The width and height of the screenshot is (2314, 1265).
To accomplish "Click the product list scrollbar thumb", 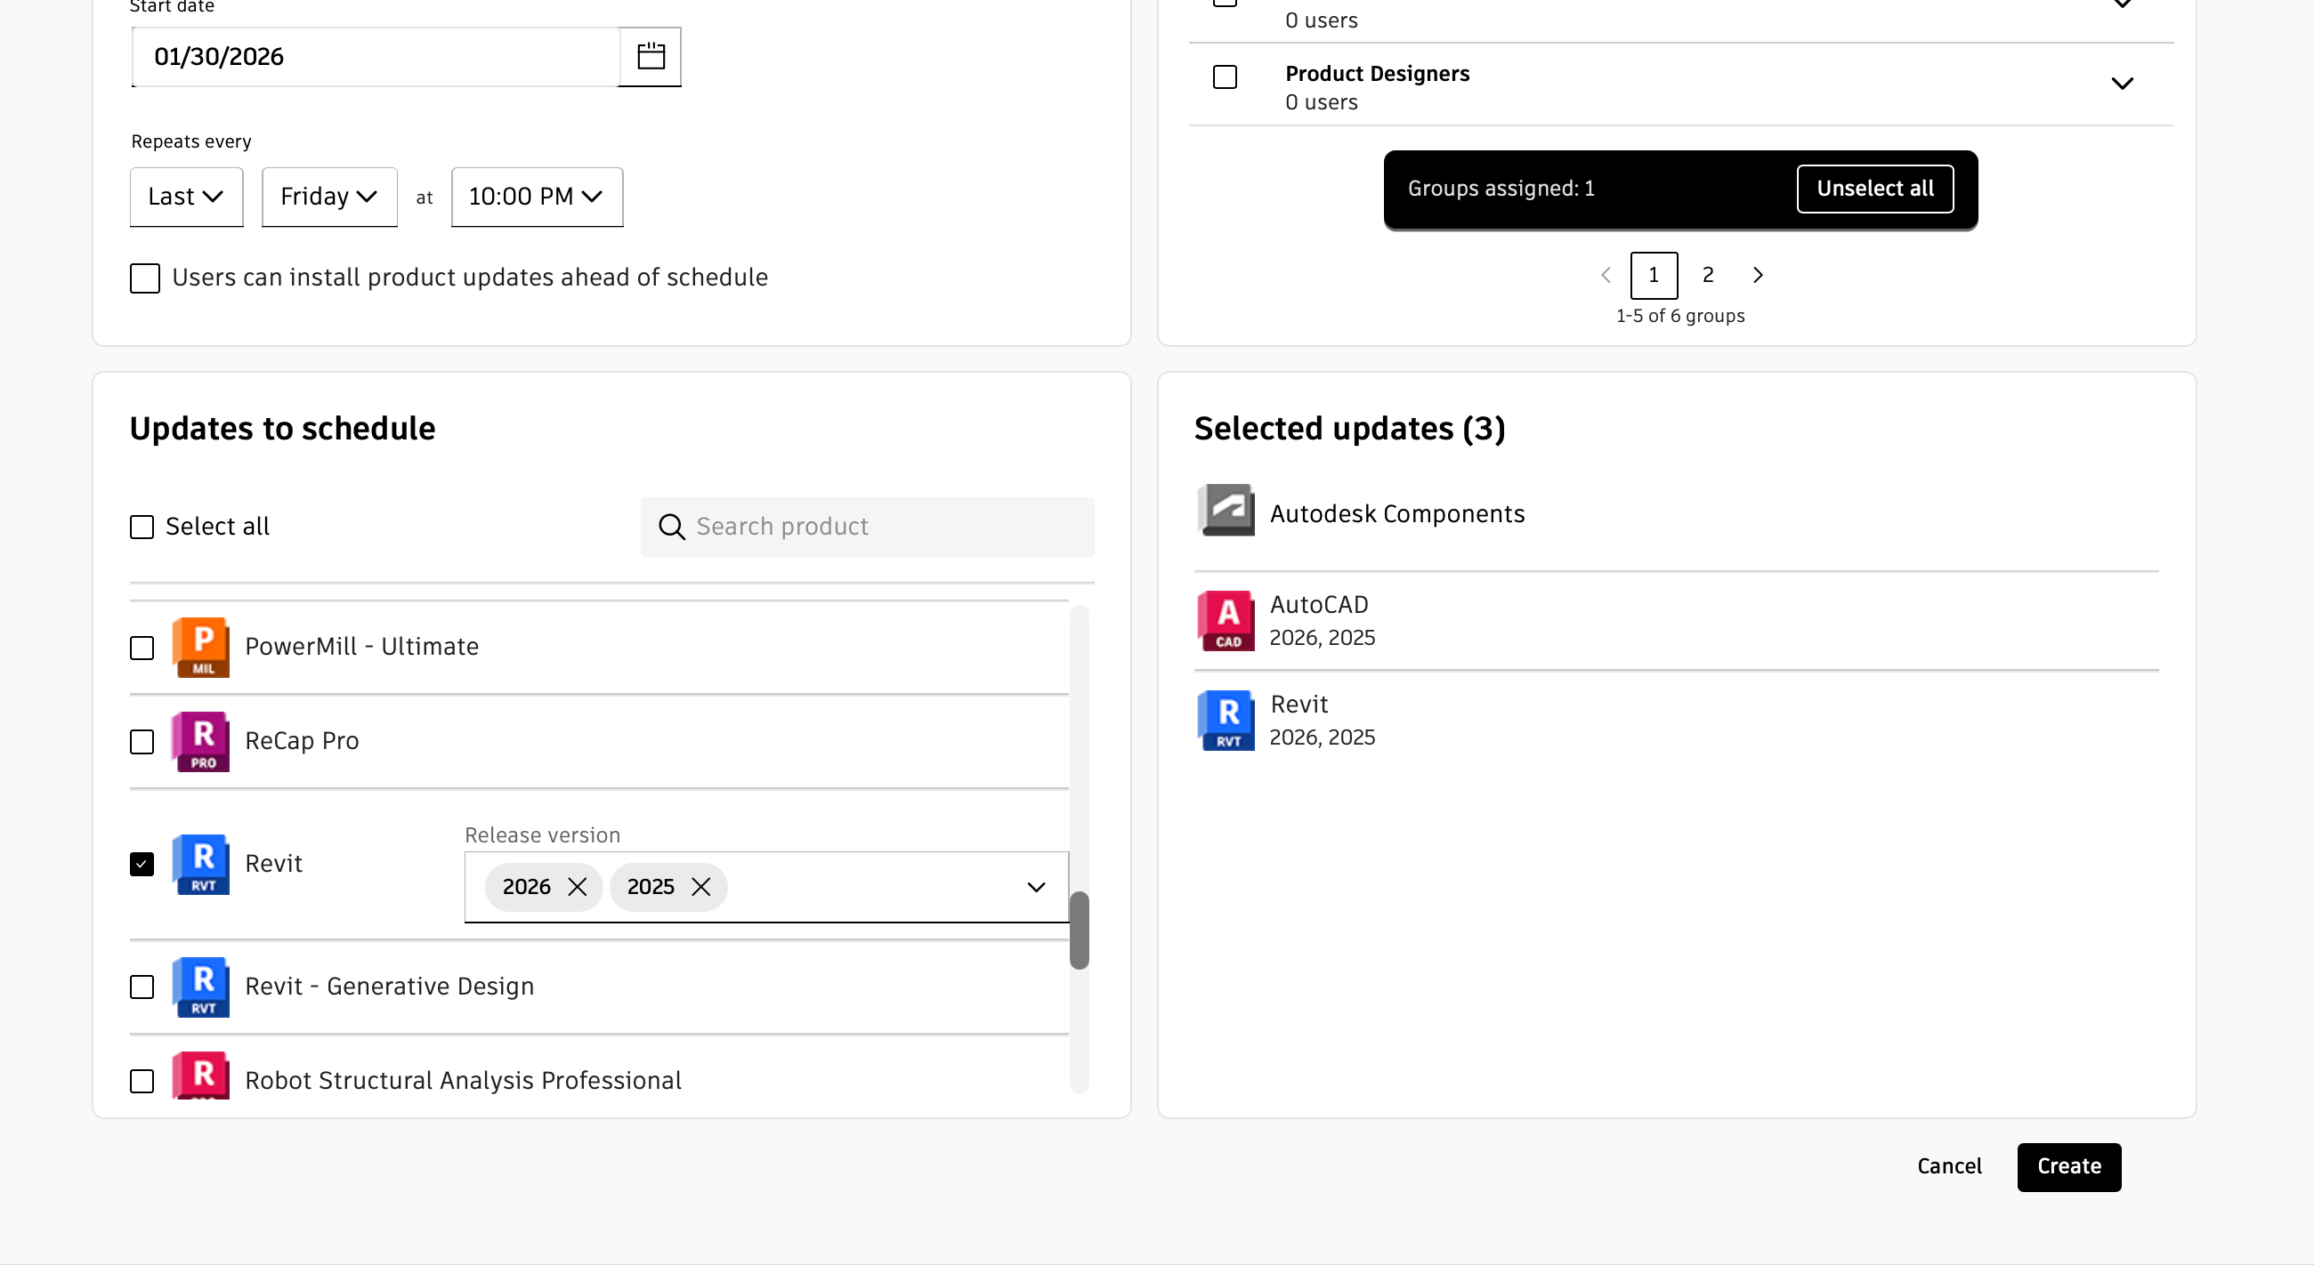I will (x=1079, y=931).
